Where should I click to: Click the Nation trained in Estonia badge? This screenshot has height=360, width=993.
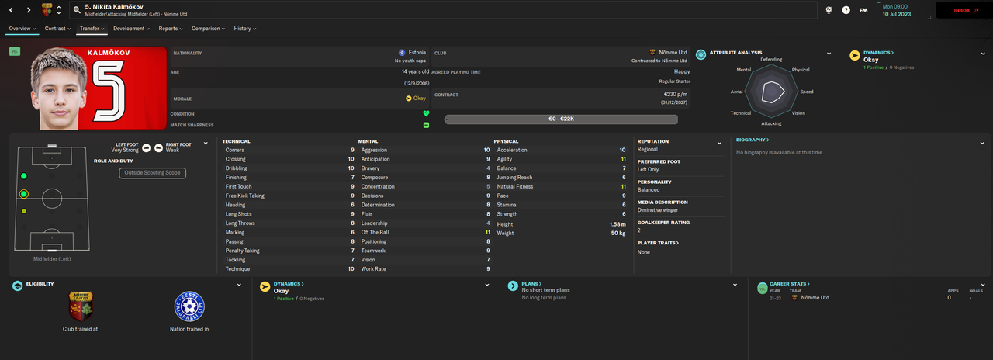pos(190,307)
